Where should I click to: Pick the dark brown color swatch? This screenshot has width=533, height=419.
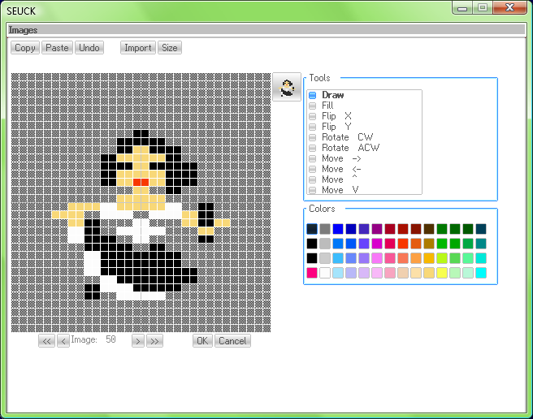click(x=429, y=229)
